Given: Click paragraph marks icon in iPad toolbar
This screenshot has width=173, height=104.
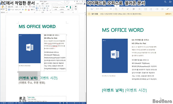Looking at the screenshot, I should [x=168, y=9].
